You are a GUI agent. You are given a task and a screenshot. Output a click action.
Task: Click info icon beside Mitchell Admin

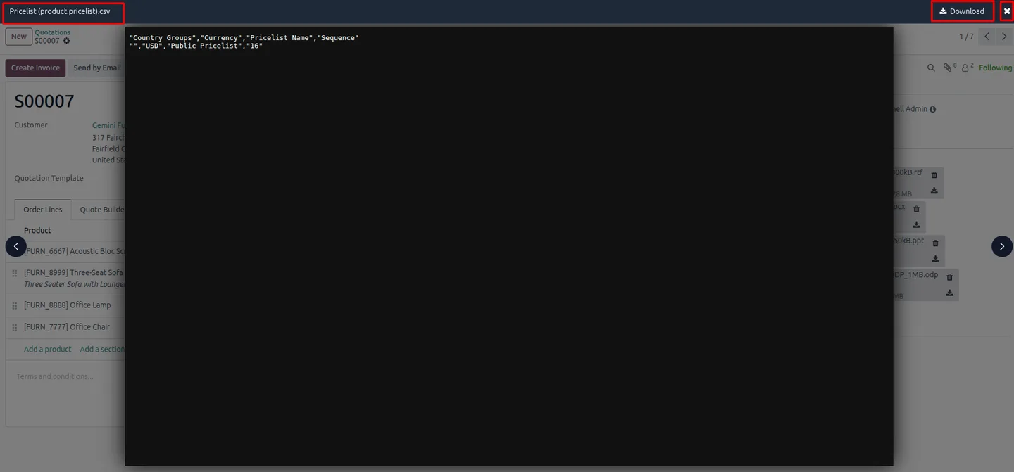click(933, 110)
